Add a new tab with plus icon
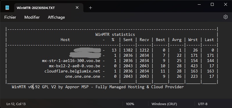 90,8
